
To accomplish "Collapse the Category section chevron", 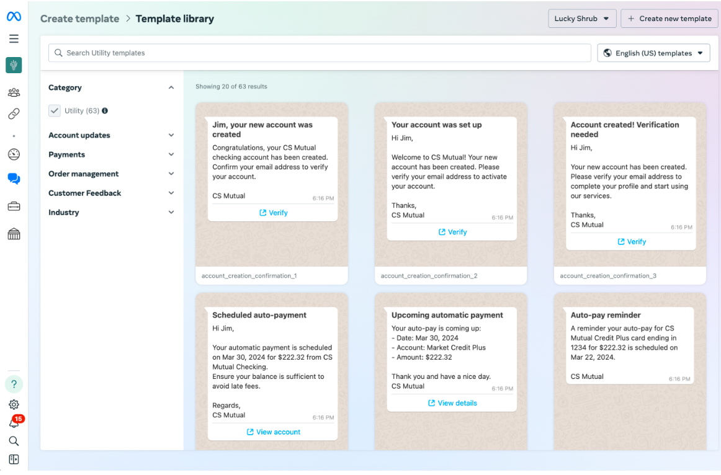I will point(171,88).
